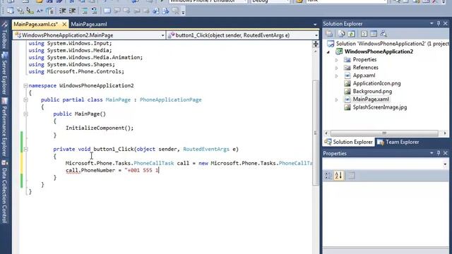The image size is (452, 254).
Task: Switch to the Solution Explorer bottom tab
Action: [x=348, y=142]
